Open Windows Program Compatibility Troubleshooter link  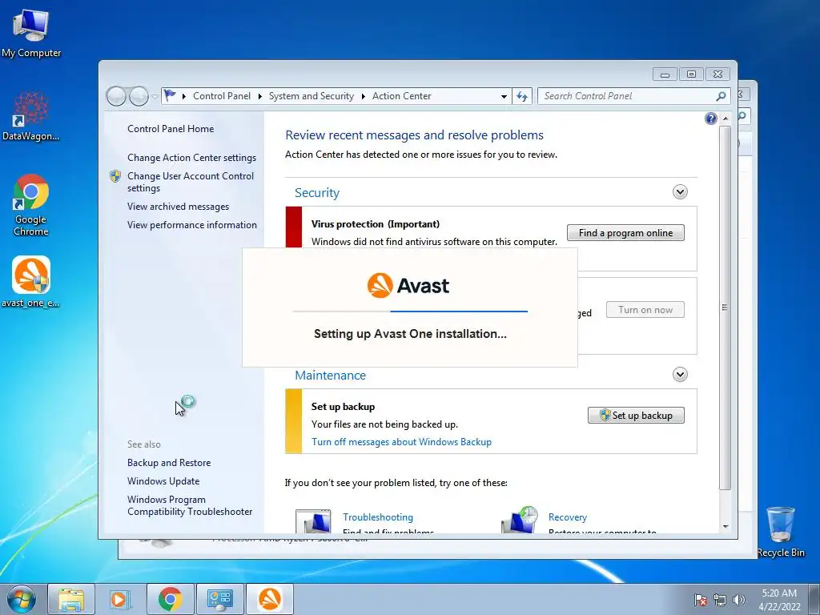pyautogui.click(x=190, y=505)
